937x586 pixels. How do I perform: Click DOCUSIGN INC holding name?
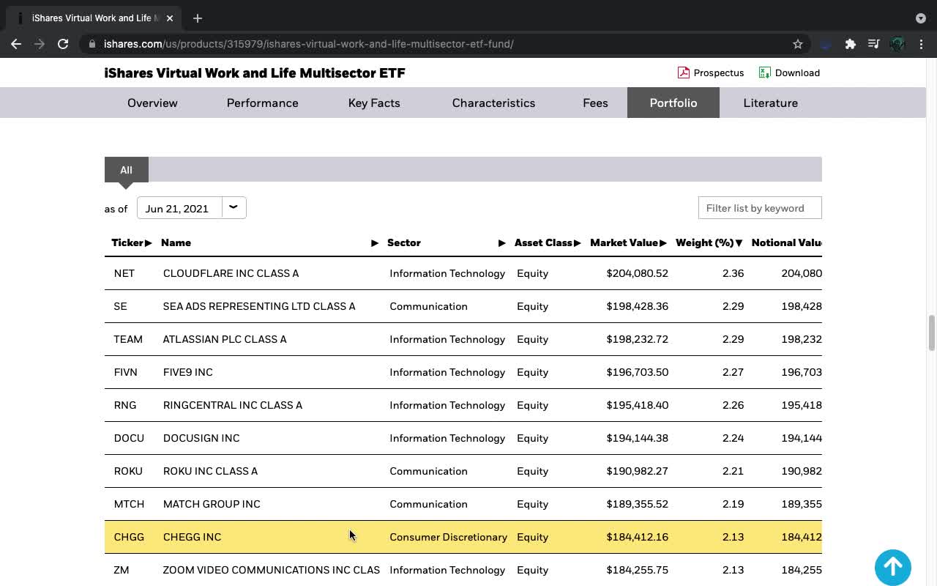[201, 438]
